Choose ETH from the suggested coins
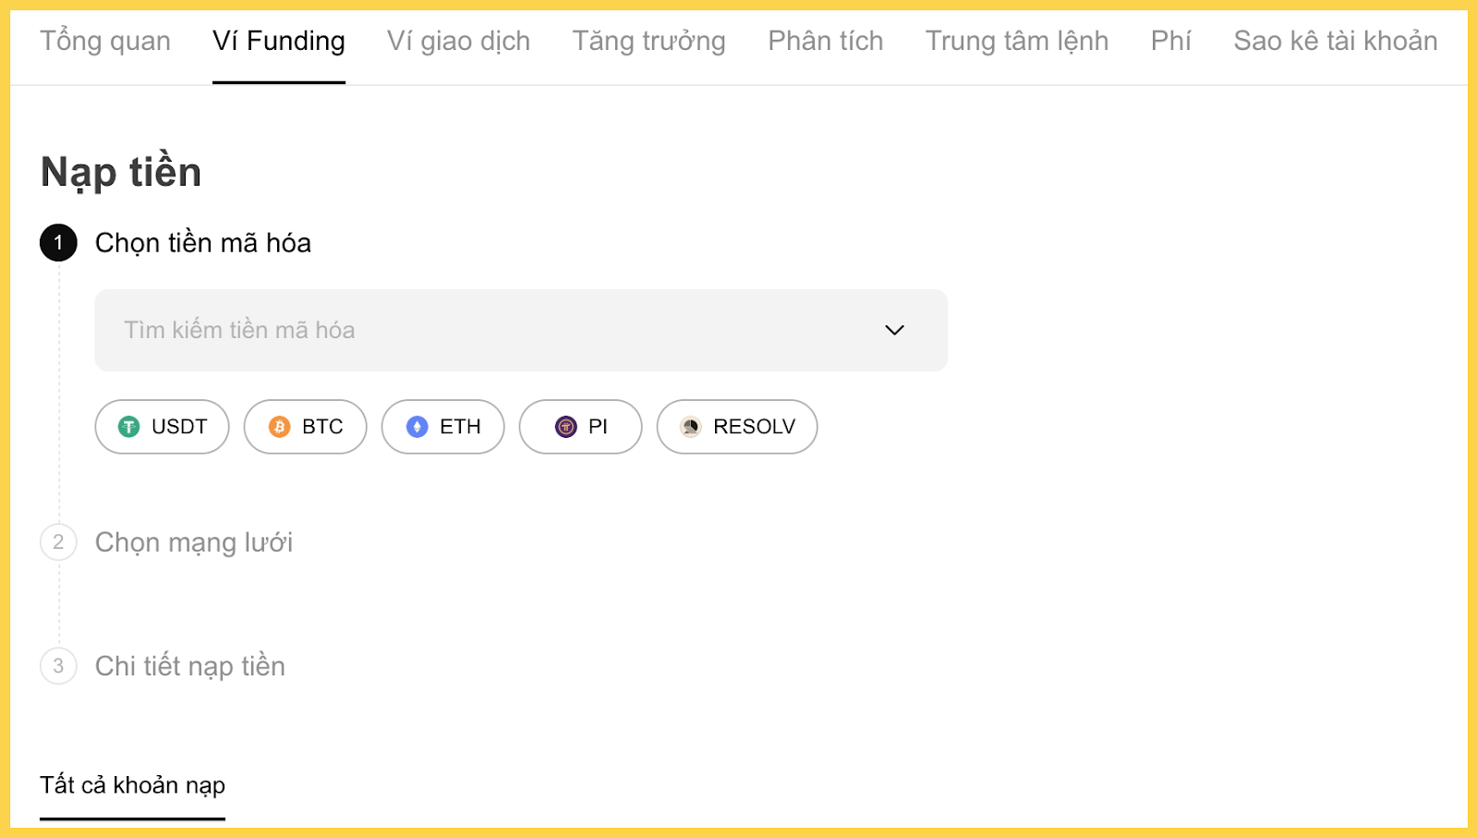 [x=443, y=427]
